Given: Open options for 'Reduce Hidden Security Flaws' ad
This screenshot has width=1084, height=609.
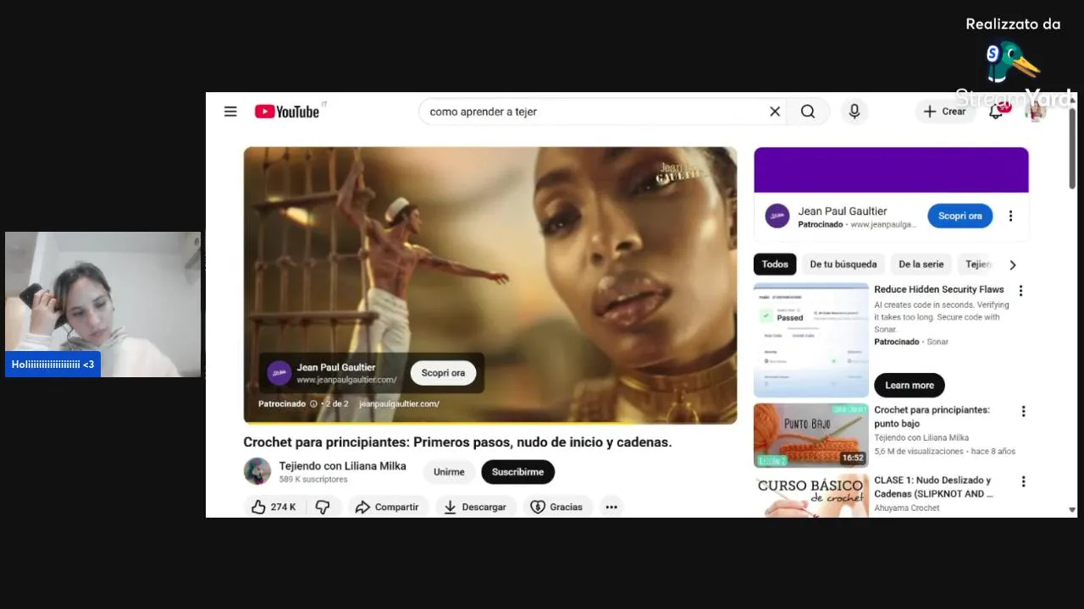Looking at the screenshot, I should click(x=1020, y=291).
